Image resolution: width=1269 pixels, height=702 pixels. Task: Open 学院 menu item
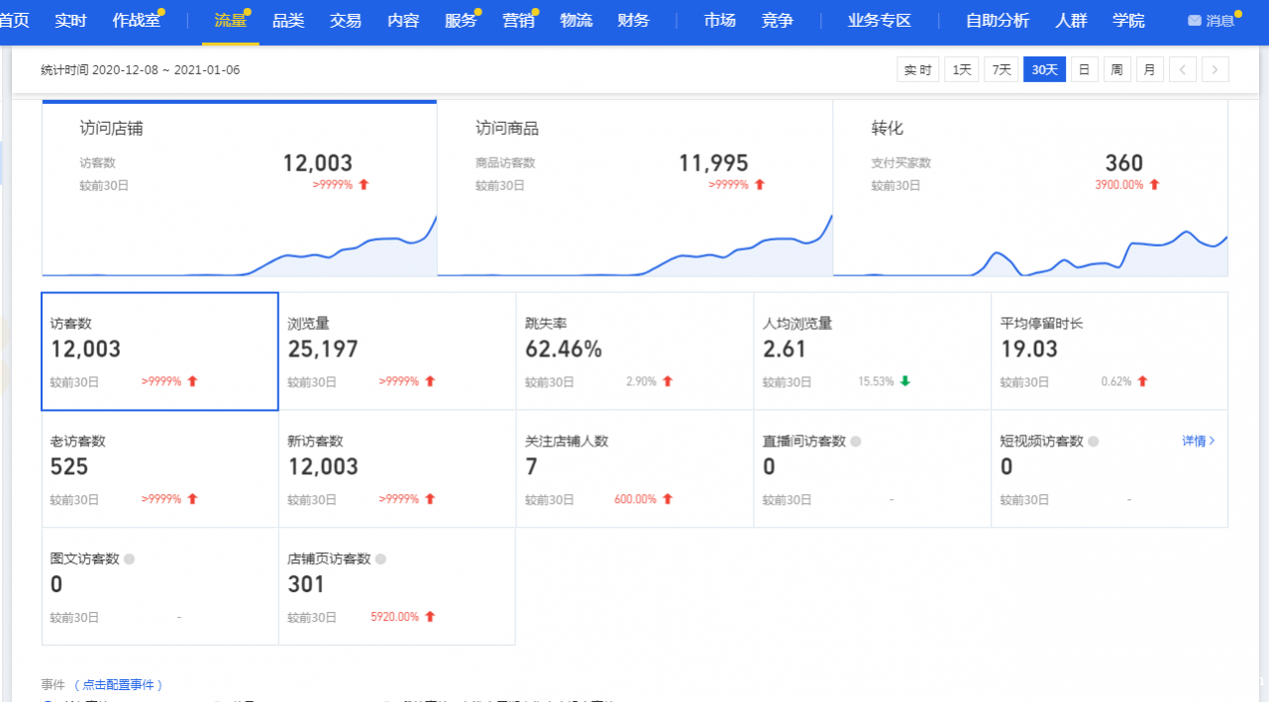(1128, 21)
